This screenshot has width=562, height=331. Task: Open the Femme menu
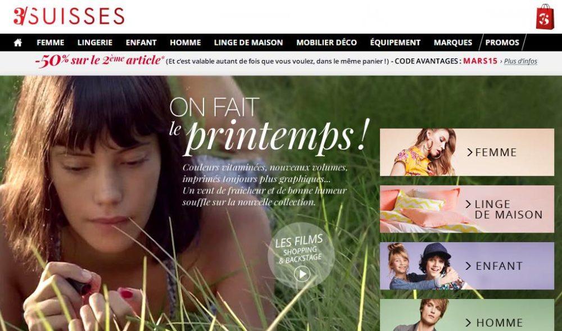[51, 43]
